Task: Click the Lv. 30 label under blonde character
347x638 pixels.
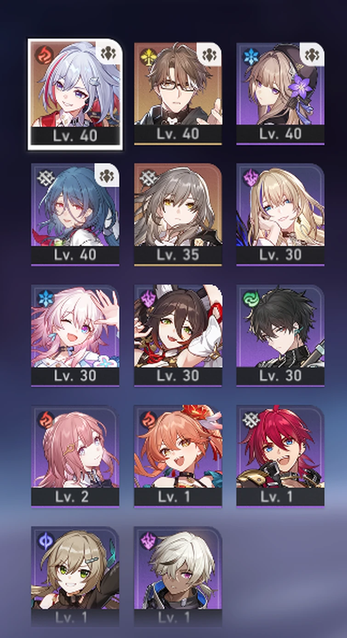Action: (x=280, y=255)
